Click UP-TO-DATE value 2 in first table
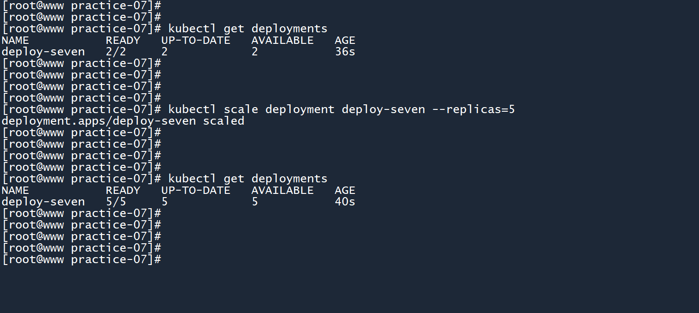 click(x=164, y=52)
